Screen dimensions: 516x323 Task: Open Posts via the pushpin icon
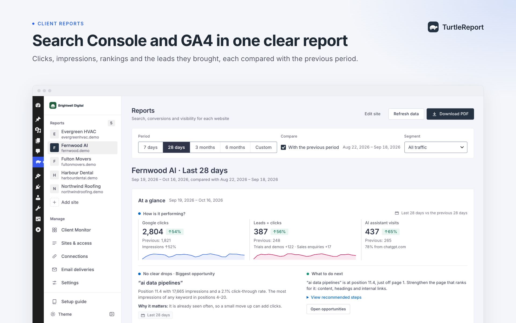tap(38, 119)
